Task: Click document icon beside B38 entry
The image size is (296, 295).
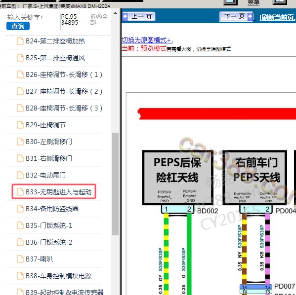Action: click(x=20, y=276)
